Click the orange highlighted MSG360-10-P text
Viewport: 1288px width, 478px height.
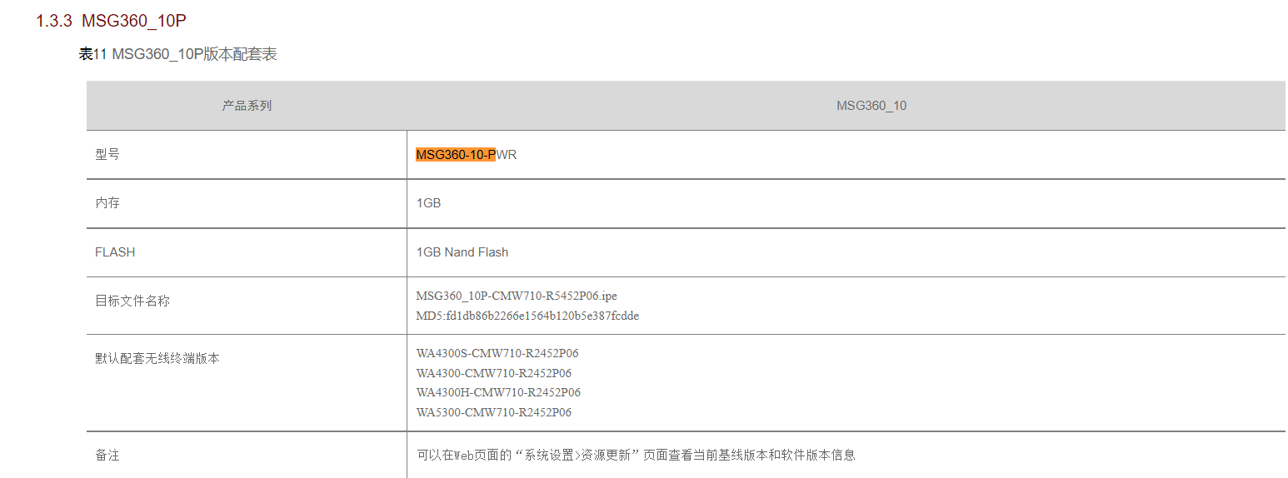[x=456, y=155]
